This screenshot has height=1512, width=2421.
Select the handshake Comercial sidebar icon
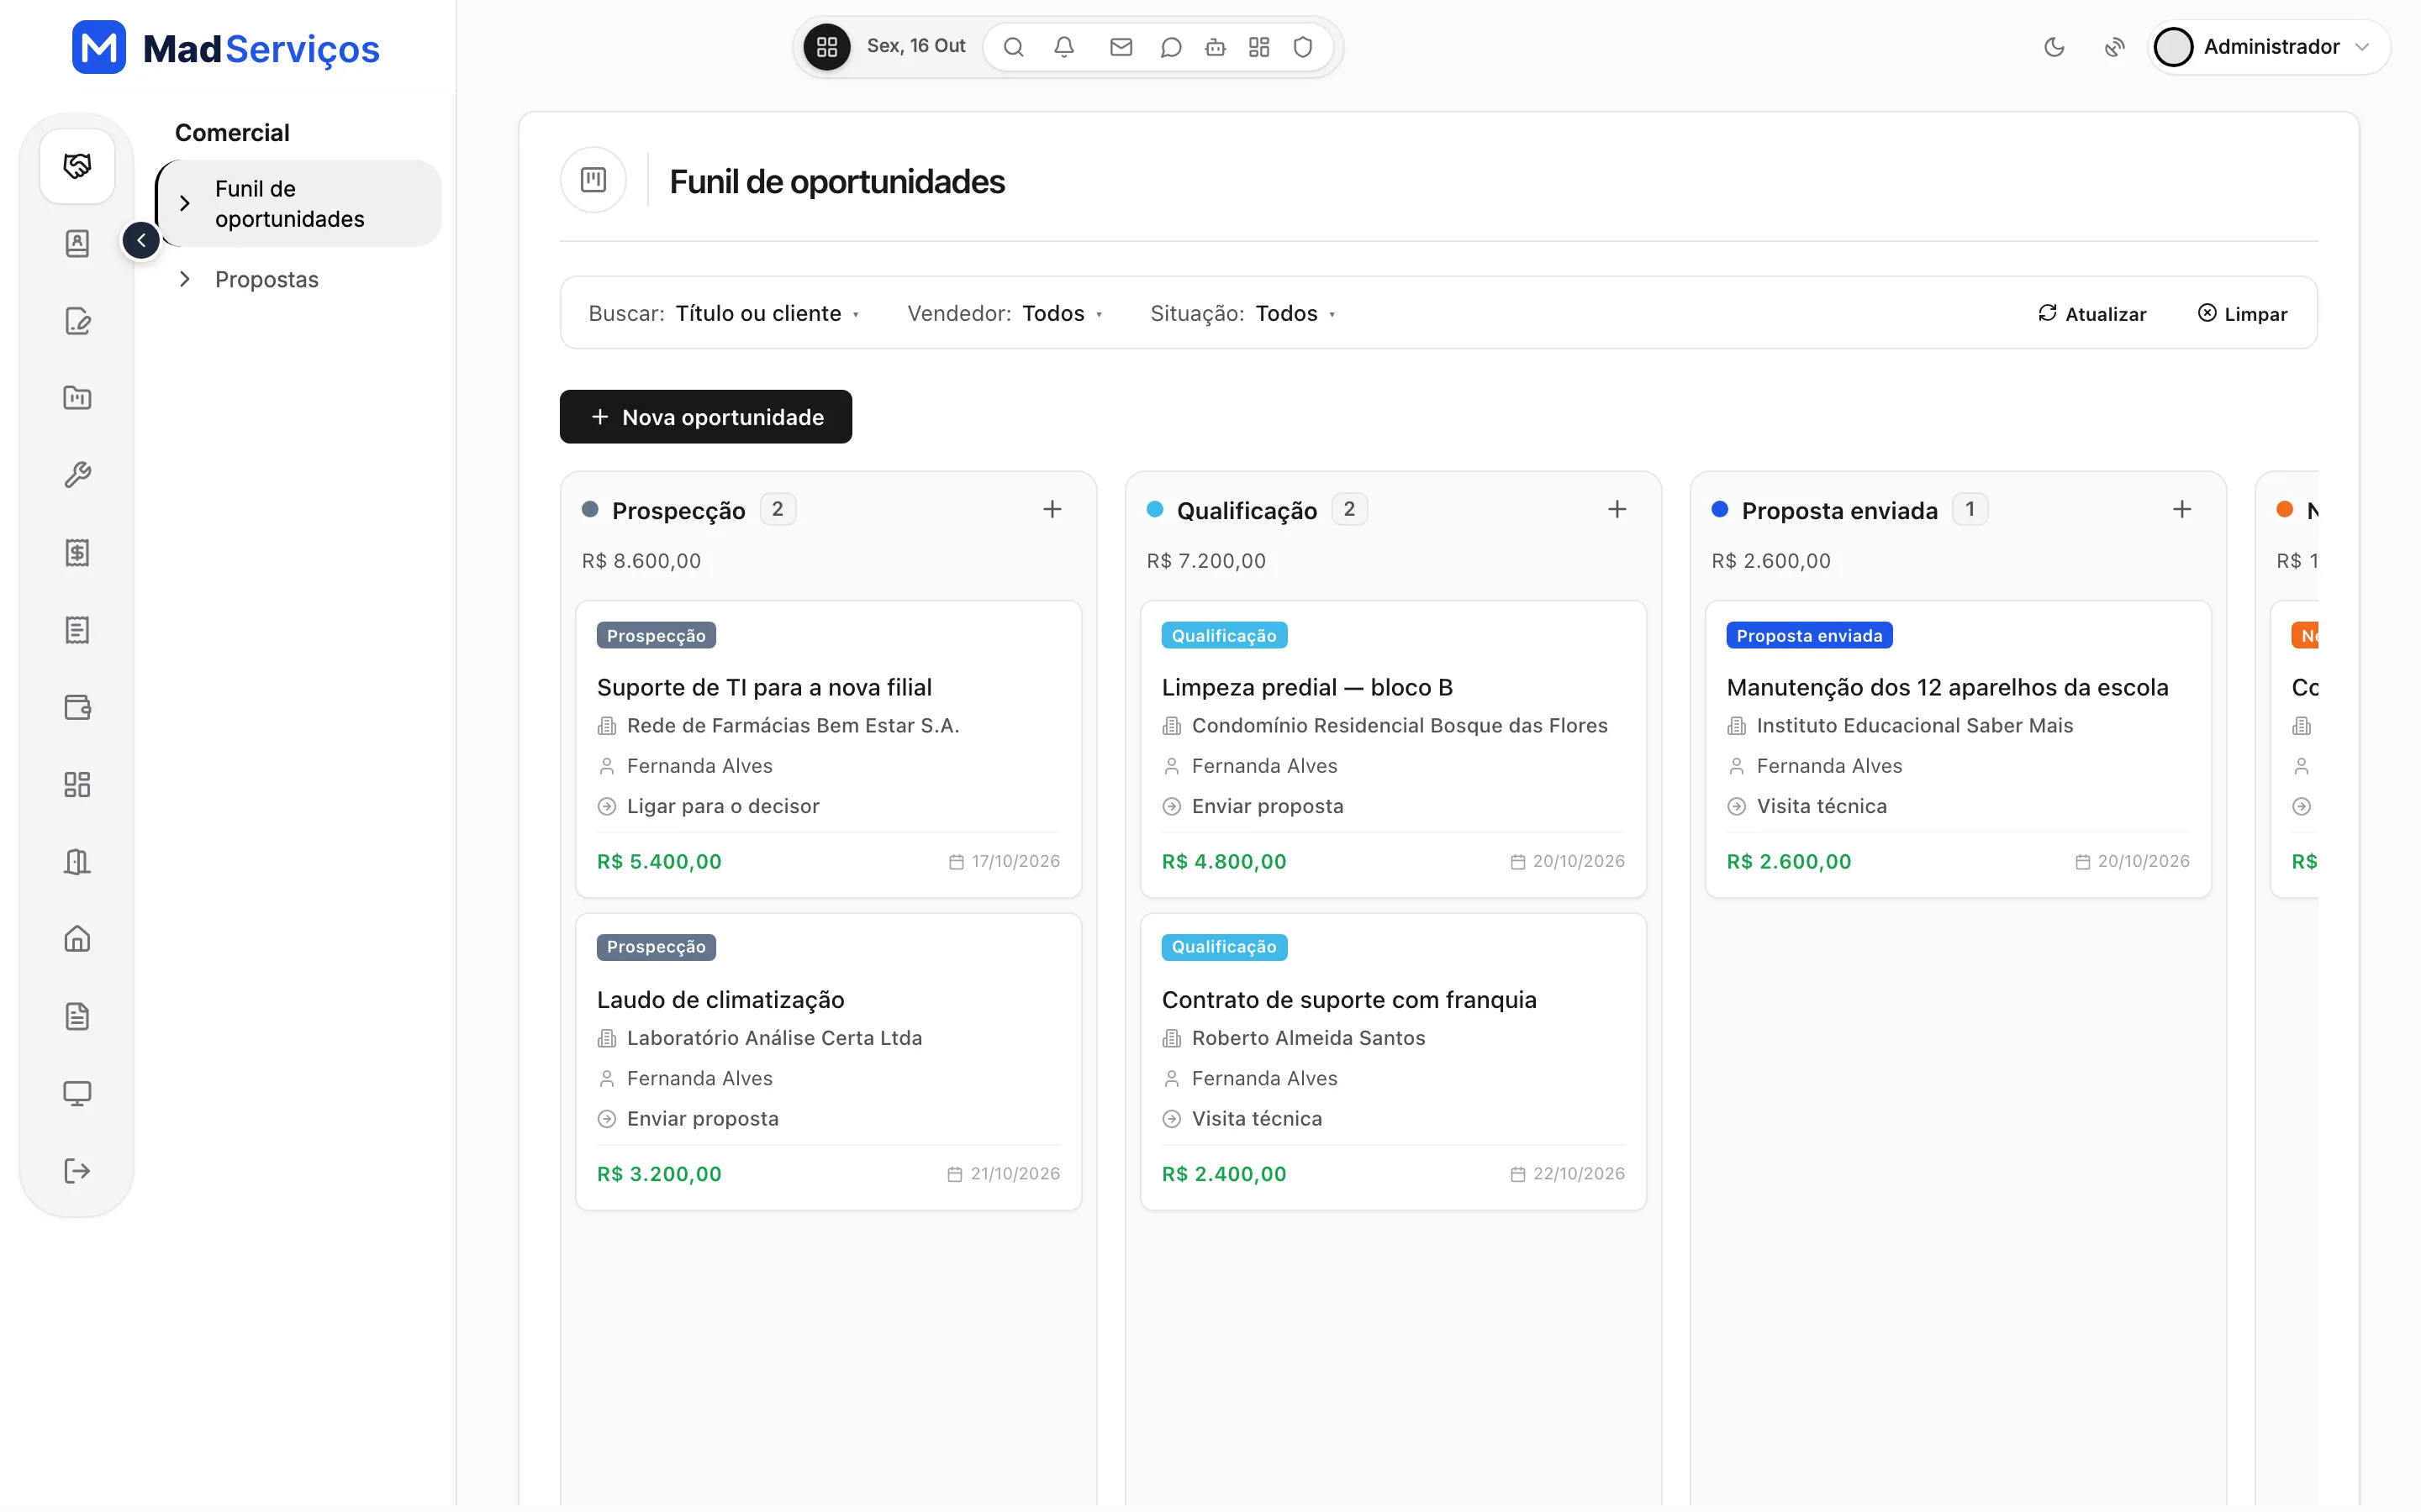click(x=77, y=166)
